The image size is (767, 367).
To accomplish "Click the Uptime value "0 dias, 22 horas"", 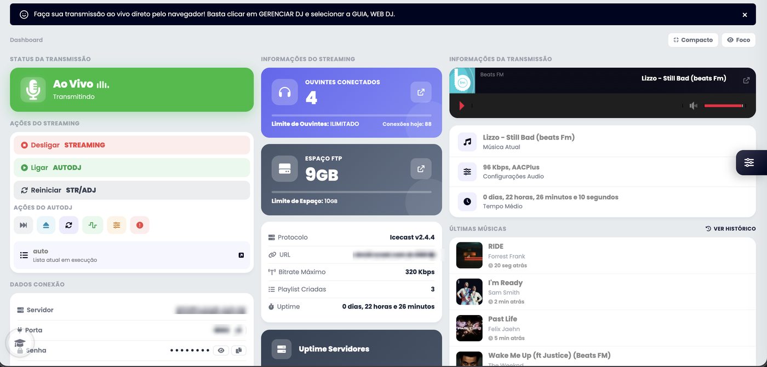I will pos(388,307).
